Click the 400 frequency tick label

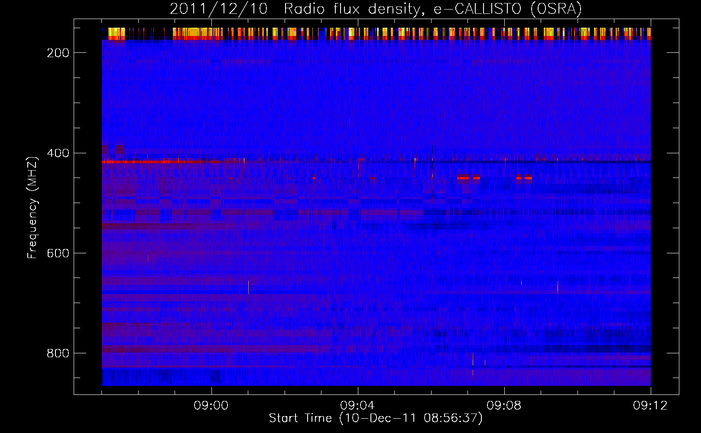click(x=58, y=153)
